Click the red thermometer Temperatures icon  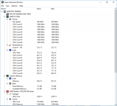click(x=10, y=45)
